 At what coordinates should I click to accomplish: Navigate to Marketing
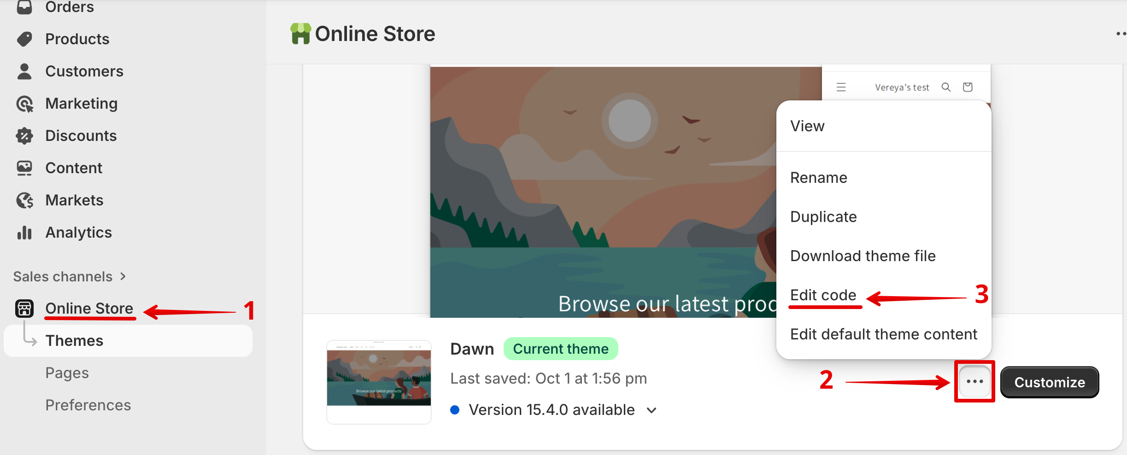(x=82, y=104)
